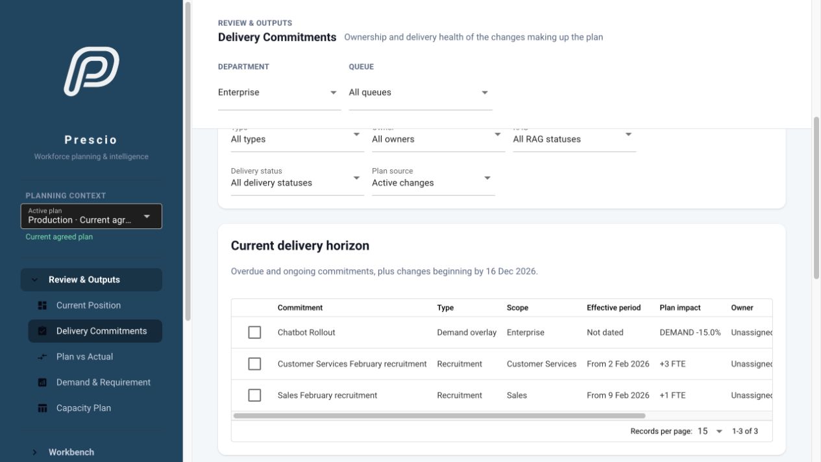The width and height of the screenshot is (821, 462).
Task: Sort by the Plan impact column header
Action: point(680,308)
